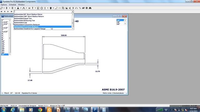Screen dimensions: 200x112
Task: Open the dropdown arrow beside the pipe icon
Action: (4, 8)
